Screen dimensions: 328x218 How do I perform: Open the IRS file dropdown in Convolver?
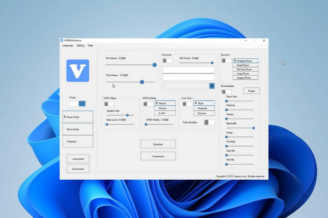point(212,86)
